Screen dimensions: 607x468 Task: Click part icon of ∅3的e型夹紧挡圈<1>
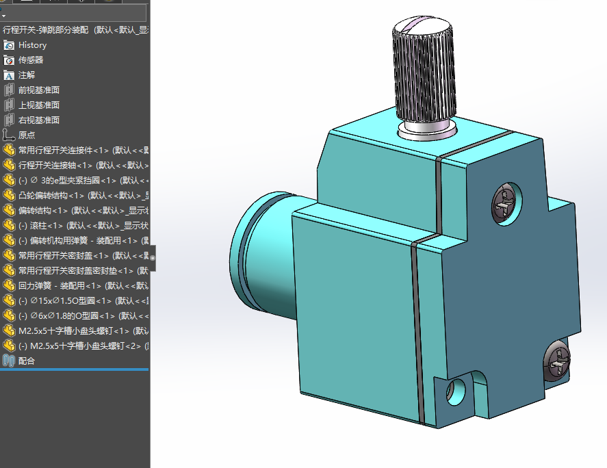[8, 181]
